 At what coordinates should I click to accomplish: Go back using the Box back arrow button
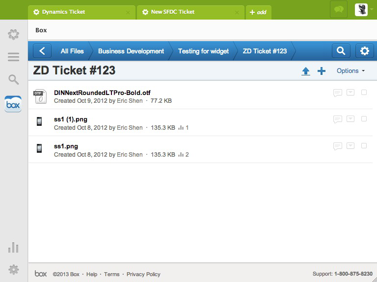[42, 51]
